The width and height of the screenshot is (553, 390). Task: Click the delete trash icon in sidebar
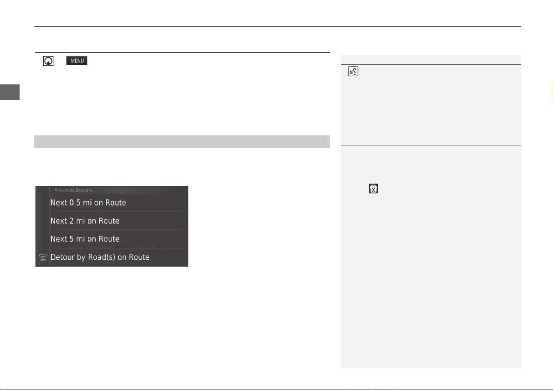click(x=373, y=188)
